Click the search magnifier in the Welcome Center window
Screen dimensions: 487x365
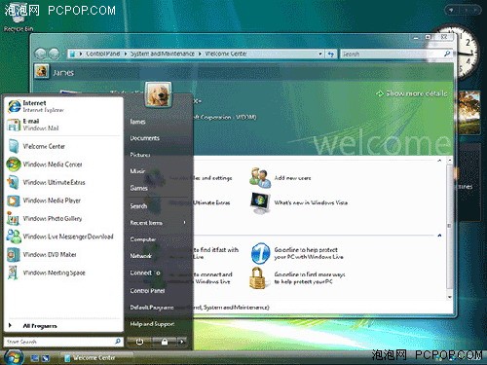(x=447, y=54)
